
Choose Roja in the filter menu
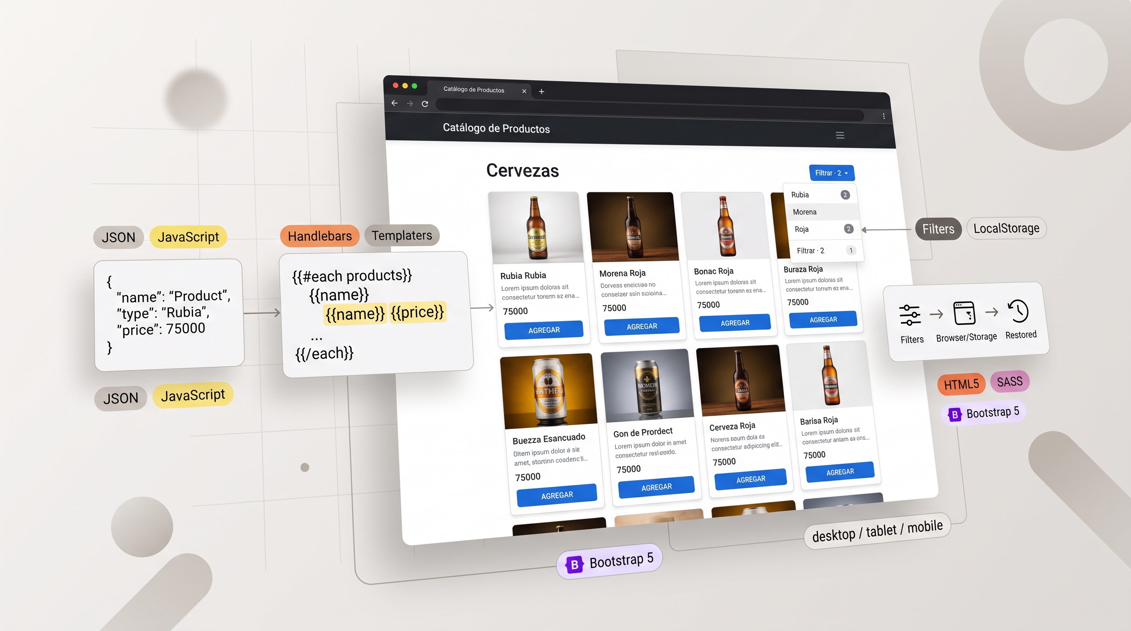click(x=824, y=229)
